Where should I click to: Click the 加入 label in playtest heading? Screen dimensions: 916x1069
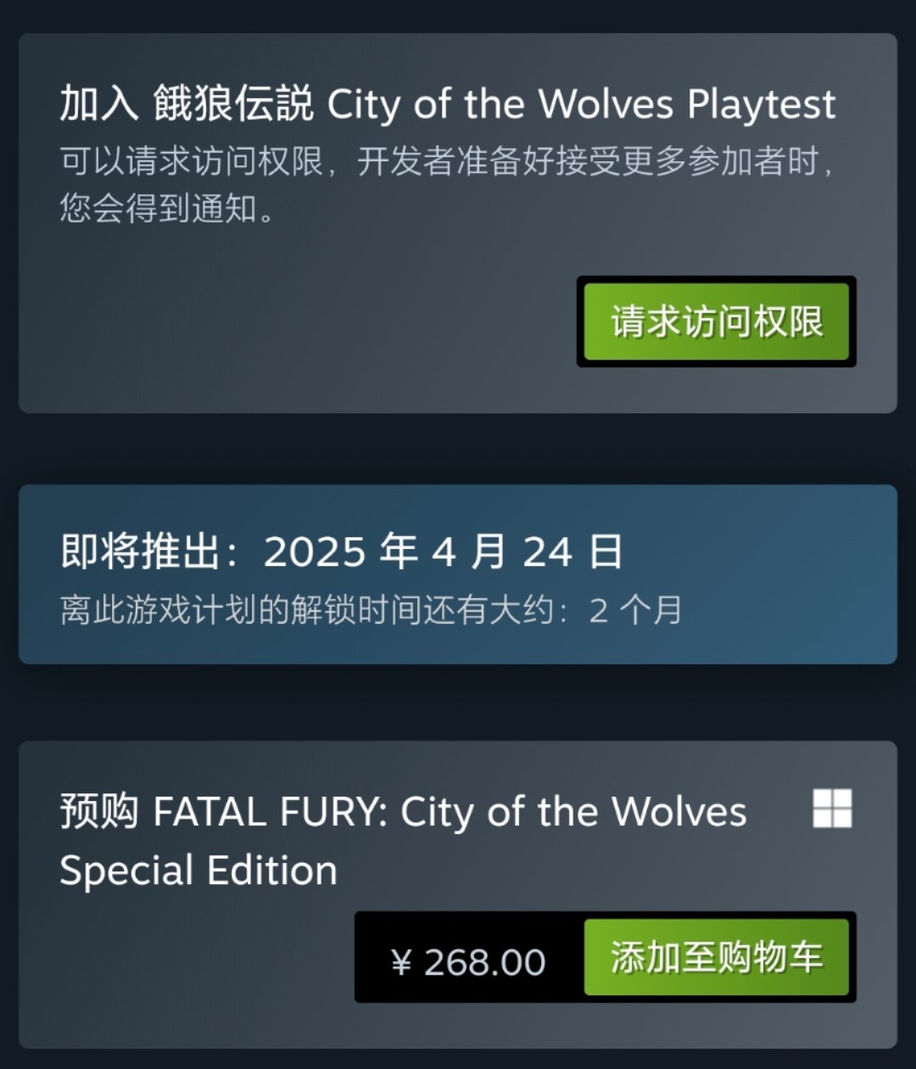98,104
